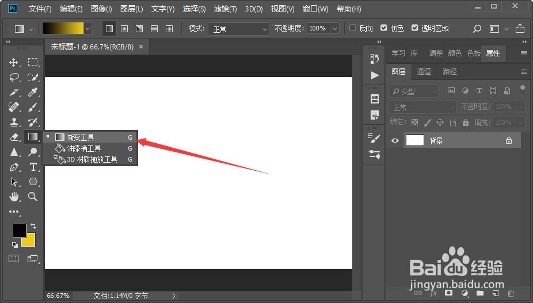Open the search icon in options bar
The width and height of the screenshot is (533, 303).
point(477,29)
